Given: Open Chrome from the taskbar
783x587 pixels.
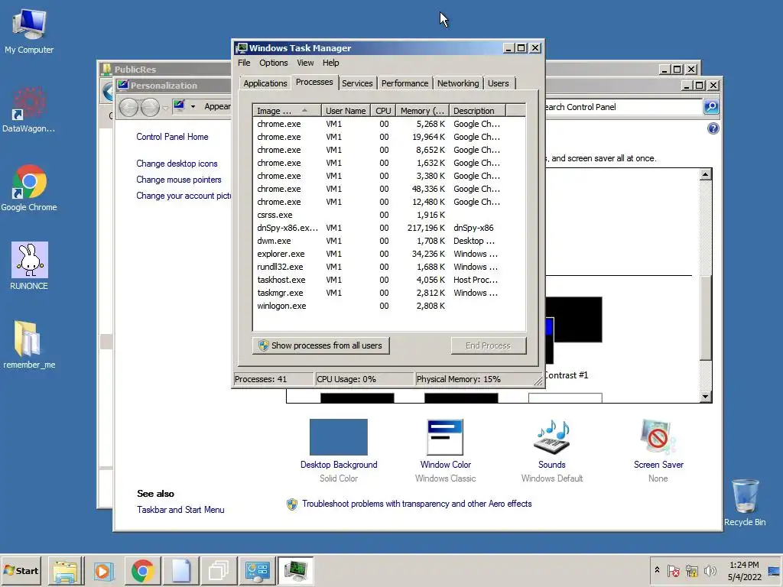Looking at the screenshot, I should coord(142,571).
